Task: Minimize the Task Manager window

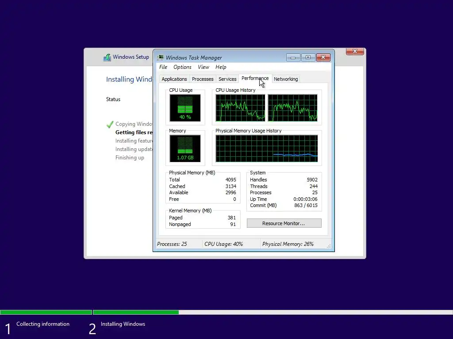Action: click(x=293, y=57)
